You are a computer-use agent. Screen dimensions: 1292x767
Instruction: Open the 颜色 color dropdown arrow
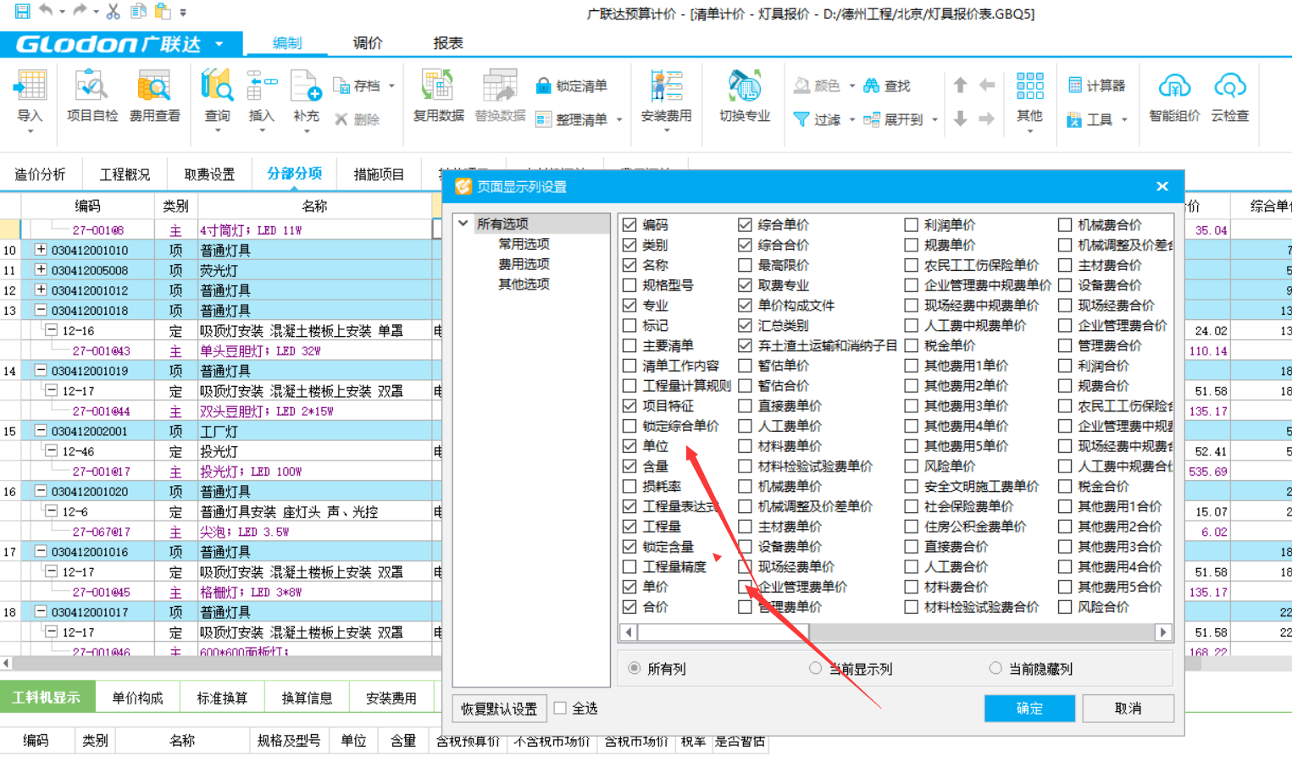[851, 86]
